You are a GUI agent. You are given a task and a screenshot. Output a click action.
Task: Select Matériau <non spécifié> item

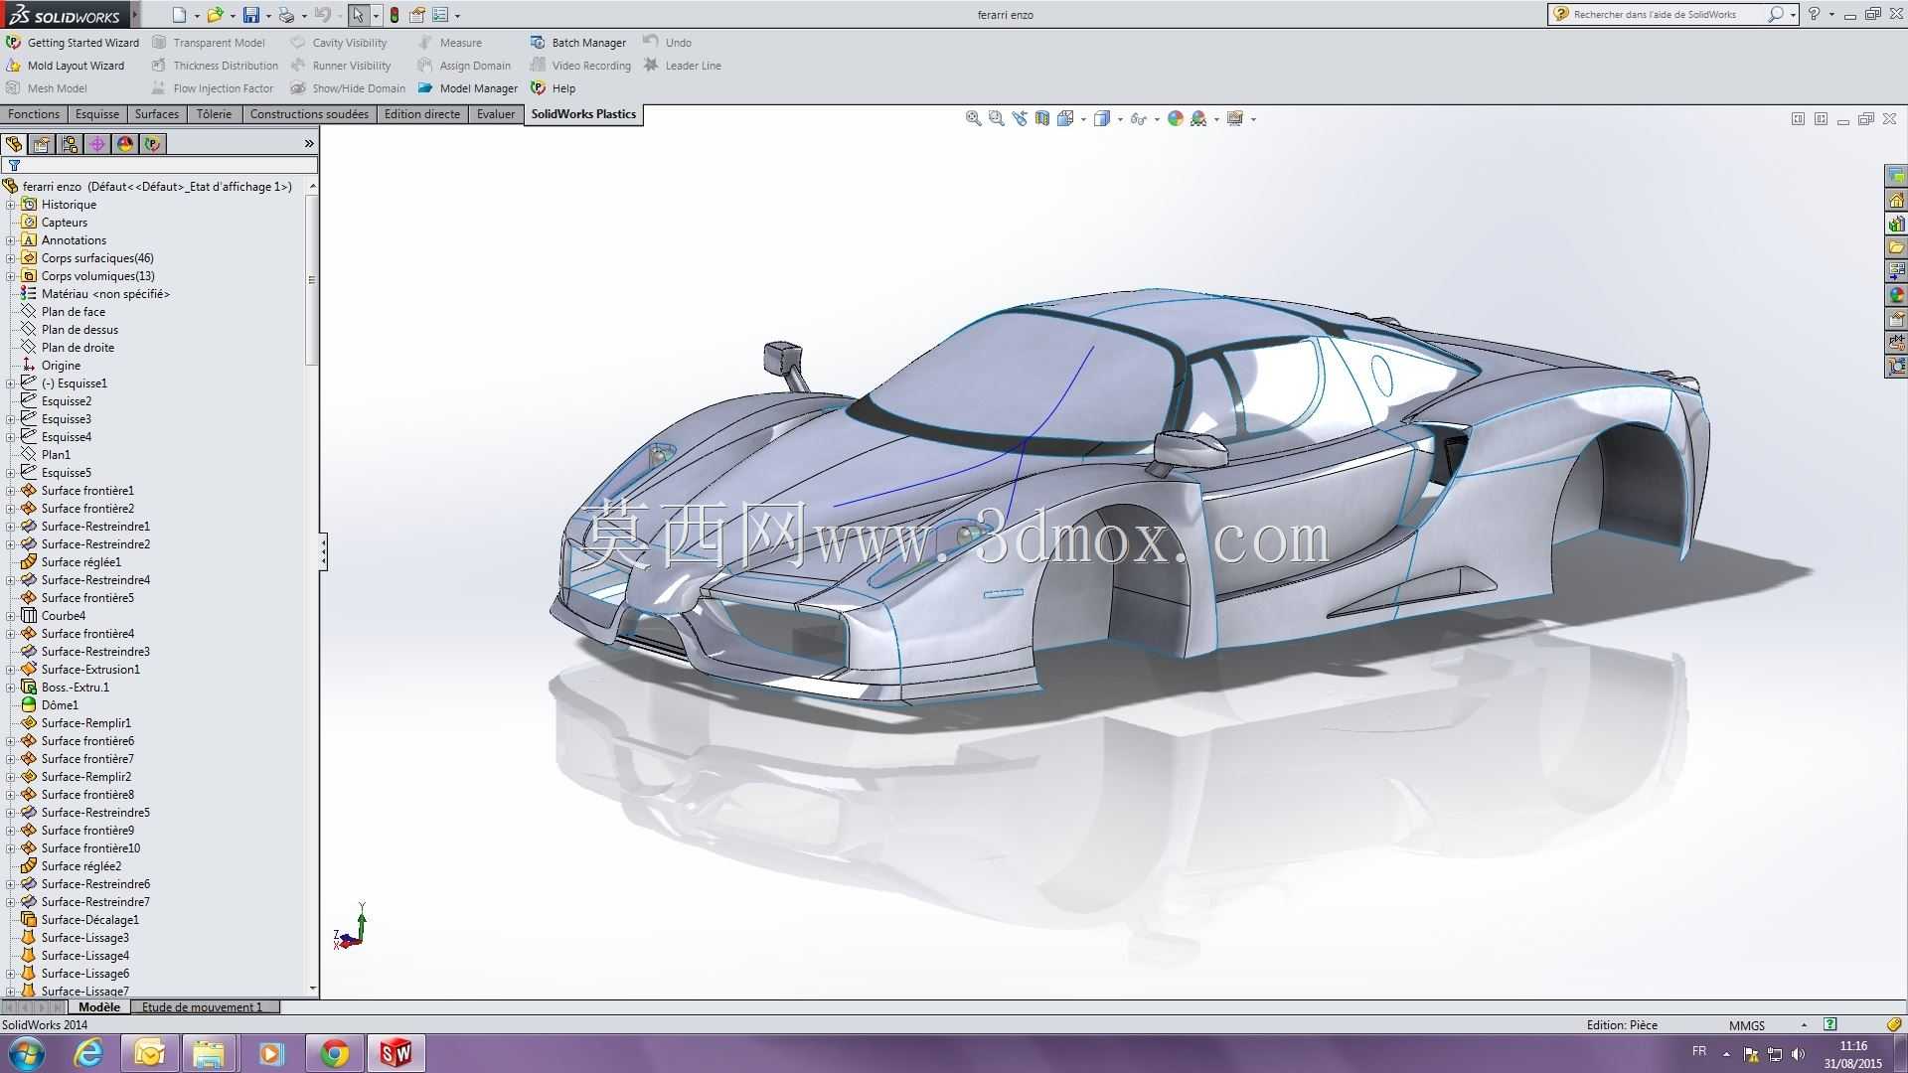105,294
